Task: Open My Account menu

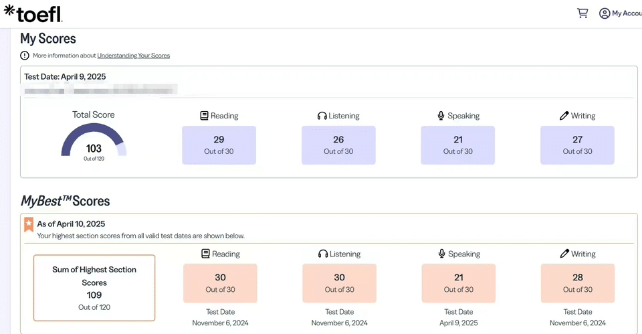Action: 626,13
